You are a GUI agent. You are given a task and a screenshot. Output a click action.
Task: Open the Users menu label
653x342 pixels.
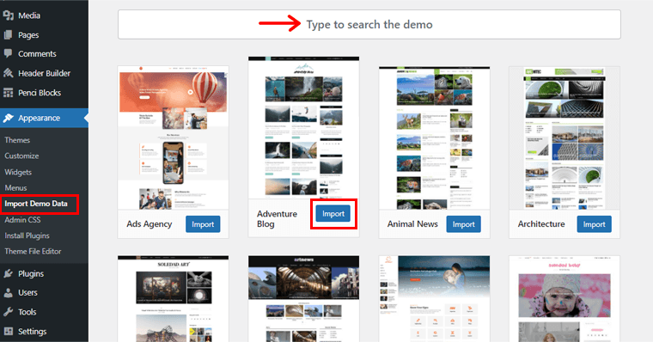(x=27, y=292)
